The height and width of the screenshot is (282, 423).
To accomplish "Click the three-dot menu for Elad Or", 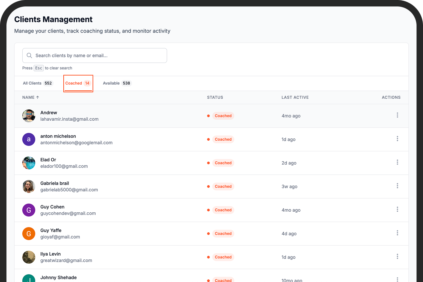I will coord(397,162).
